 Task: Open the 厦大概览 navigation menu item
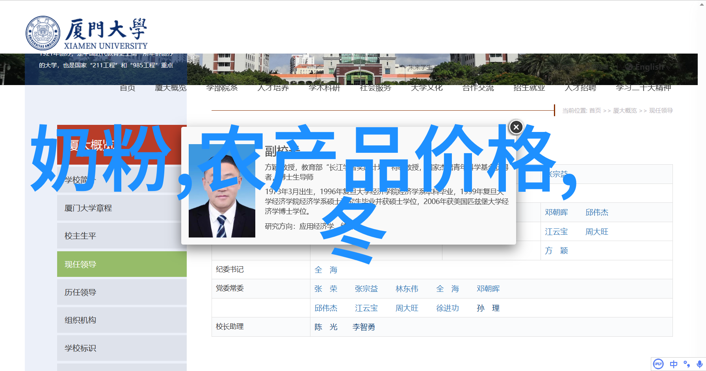(x=171, y=88)
